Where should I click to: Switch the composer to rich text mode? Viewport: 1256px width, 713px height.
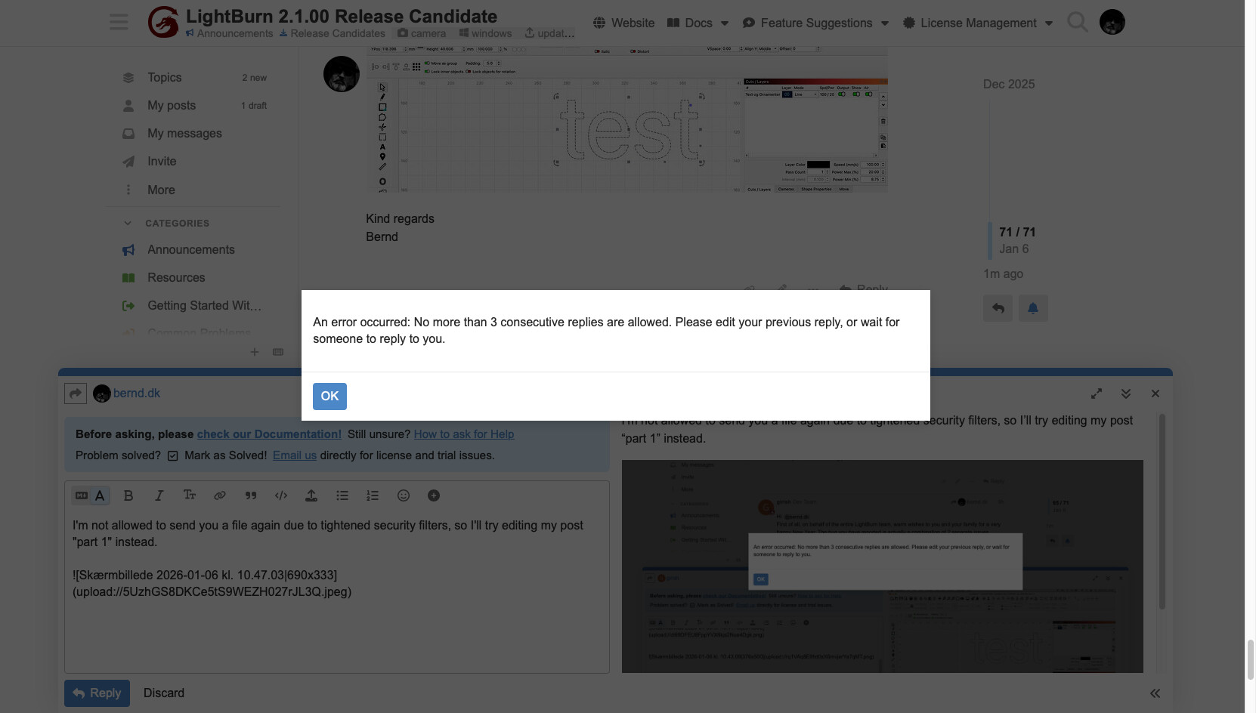coord(100,495)
